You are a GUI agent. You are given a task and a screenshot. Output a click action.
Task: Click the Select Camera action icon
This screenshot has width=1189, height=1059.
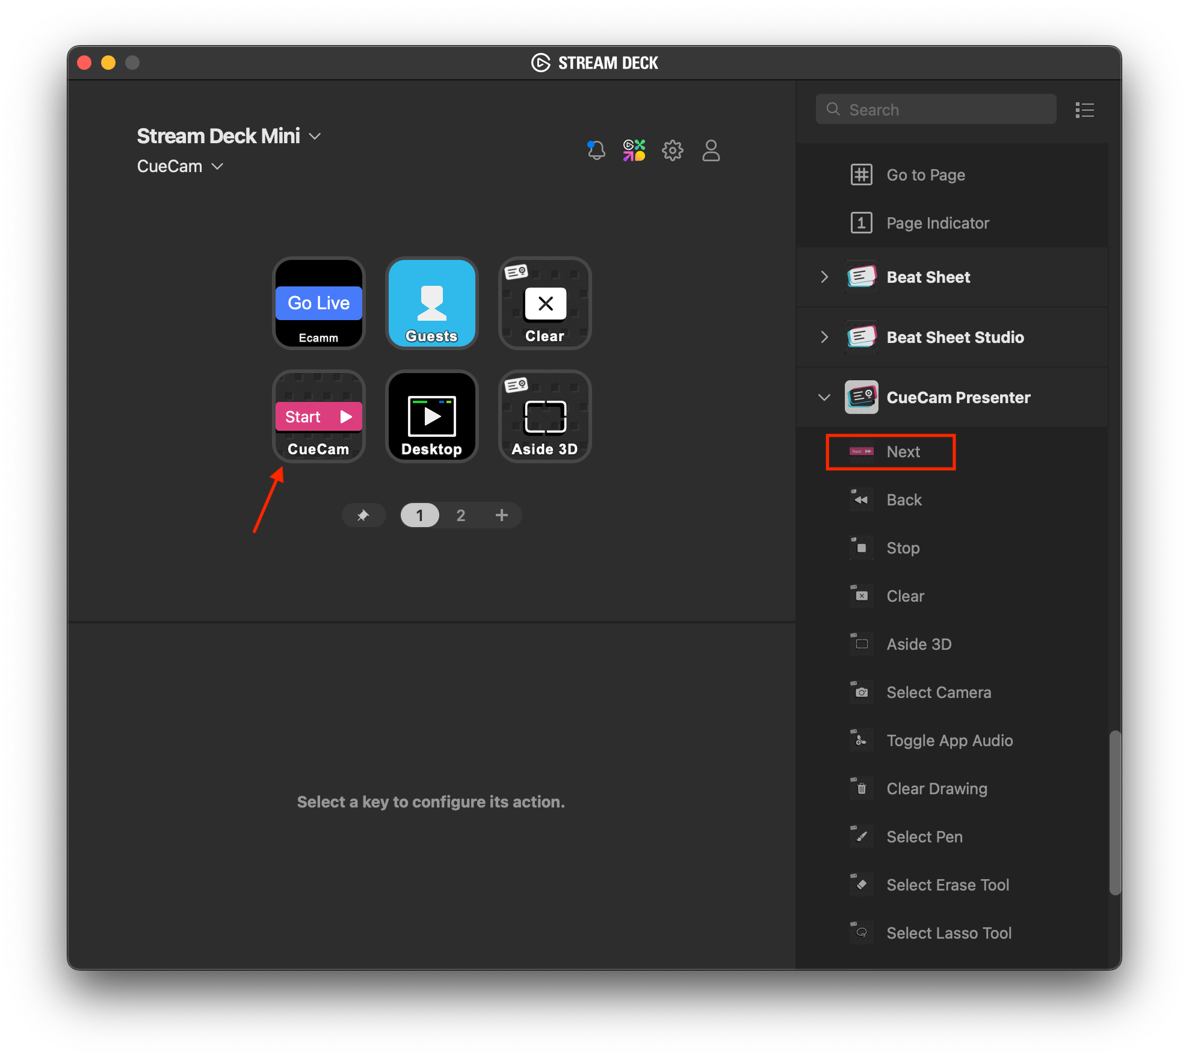tap(861, 692)
